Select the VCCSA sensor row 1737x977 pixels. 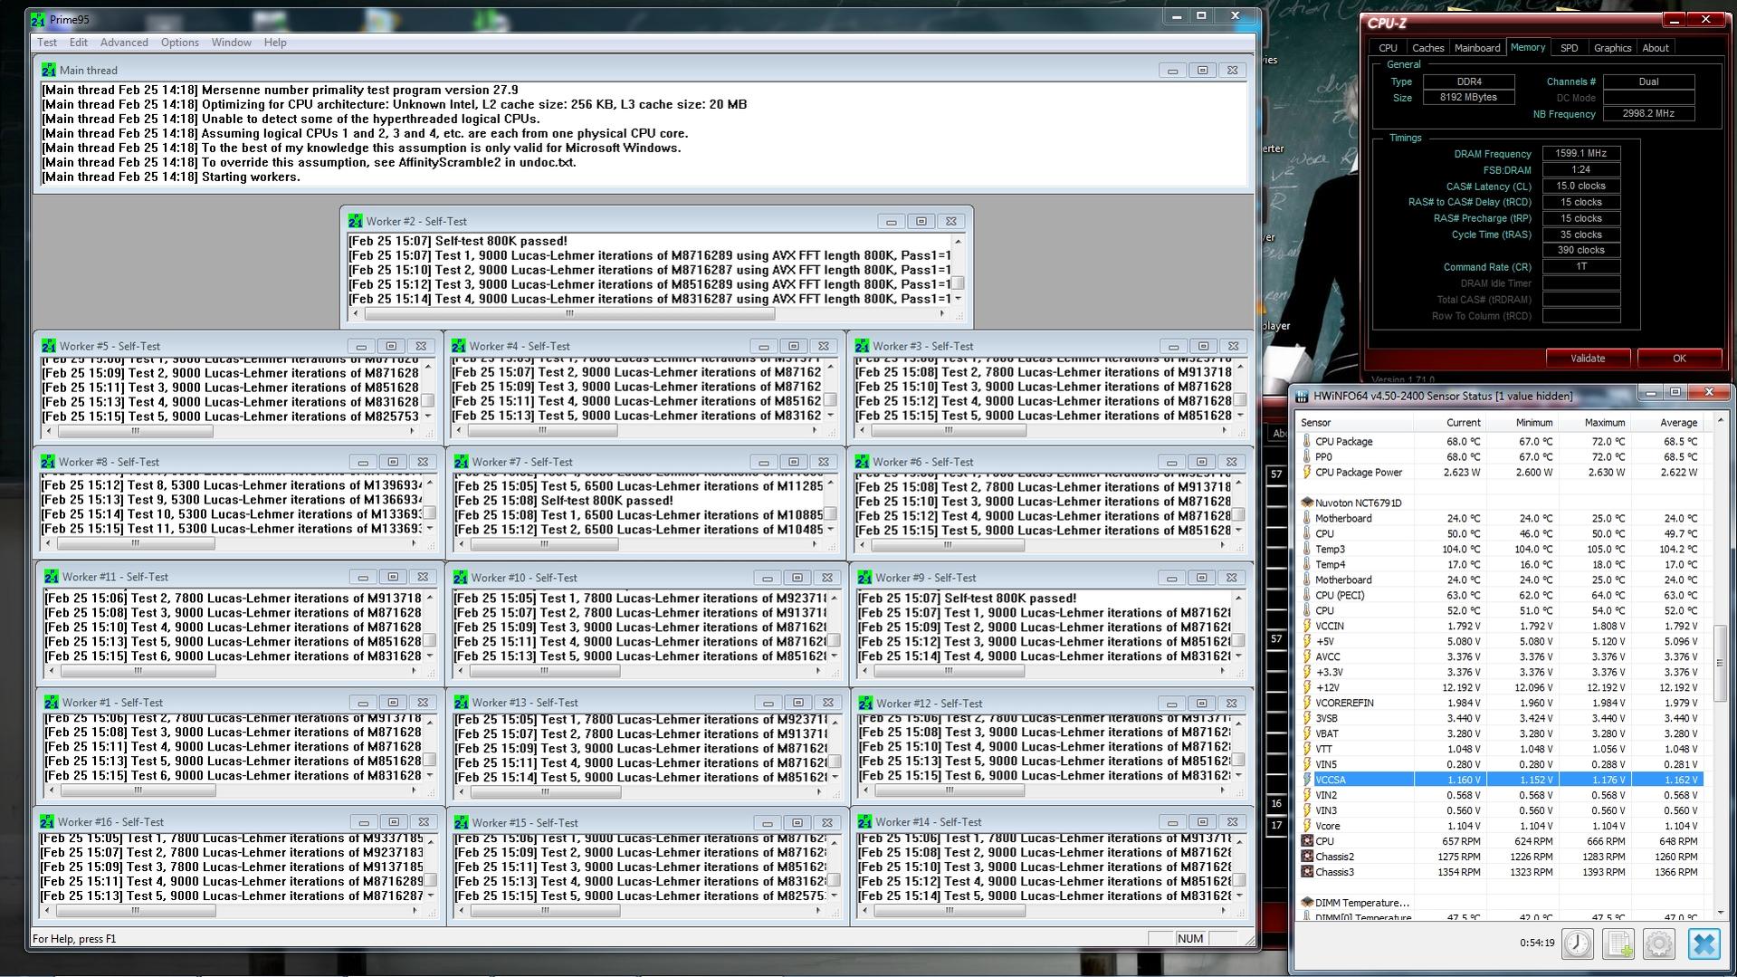[x=1501, y=780]
